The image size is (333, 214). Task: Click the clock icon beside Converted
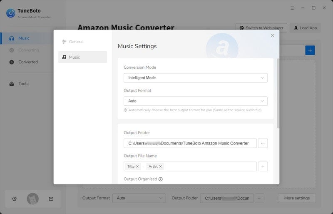tap(12, 62)
